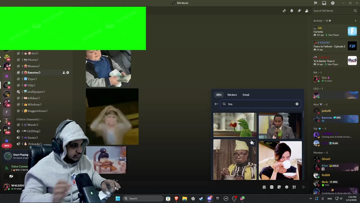Open the gift icon in message bar
360x203 pixels.
coord(264,187)
